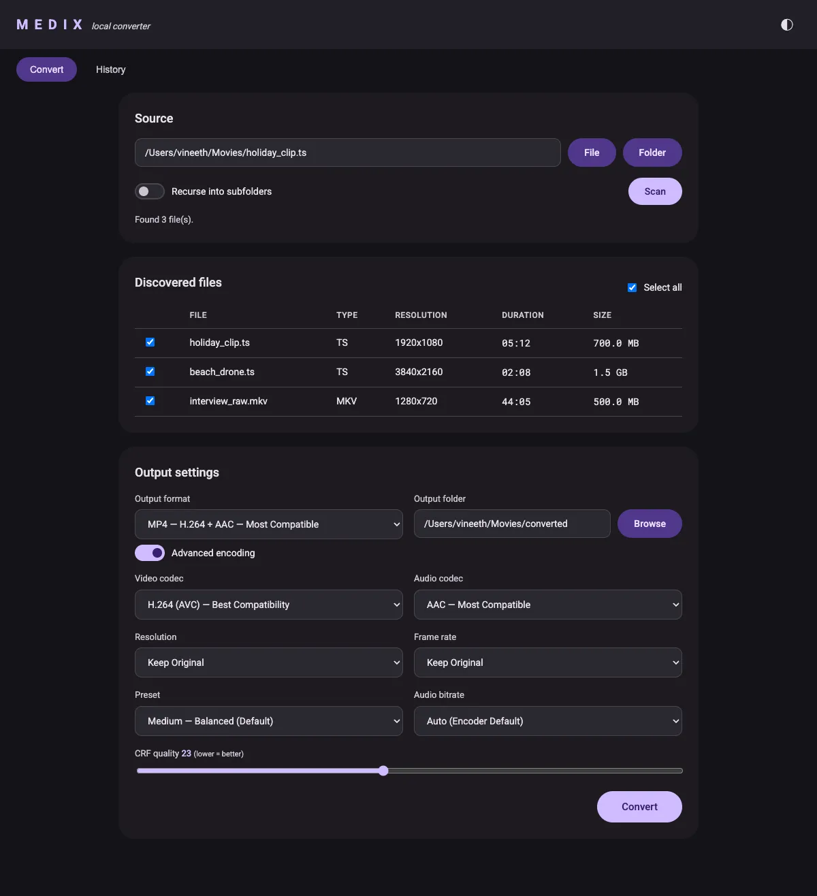This screenshot has width=817, height=896.
Task: Click the 3840x2160 resolution cell
Action: pyautogui.click(x=419, y=372)
